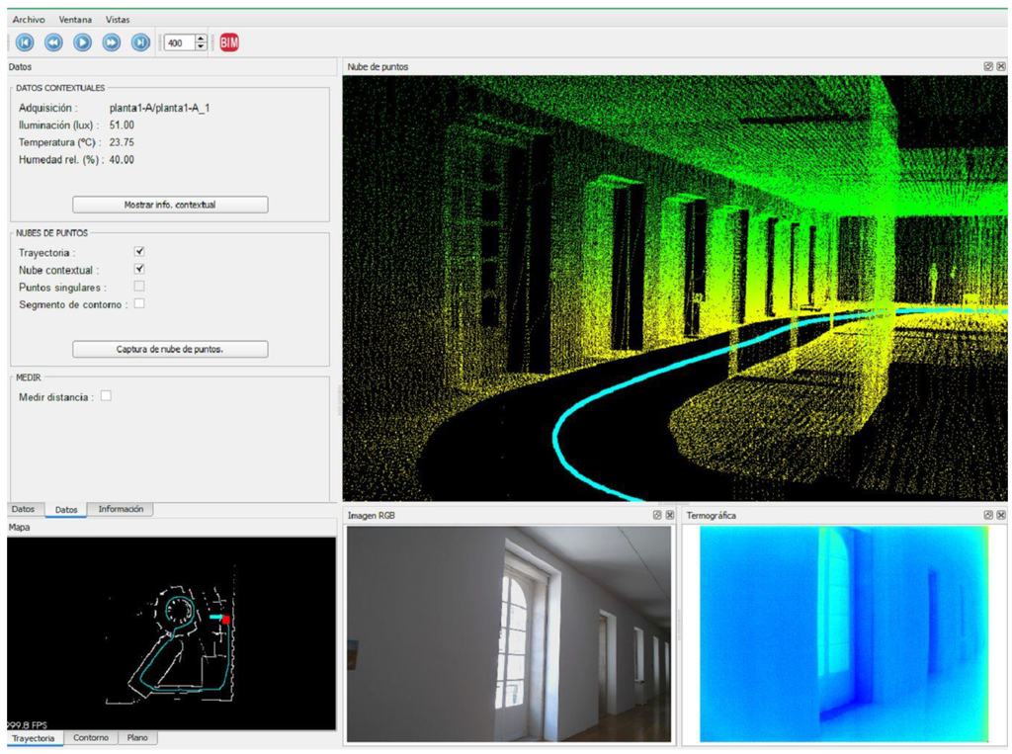Click the Mostrar info. contextual button
This screenshot has height=754, width=1012.
point(170,205)
